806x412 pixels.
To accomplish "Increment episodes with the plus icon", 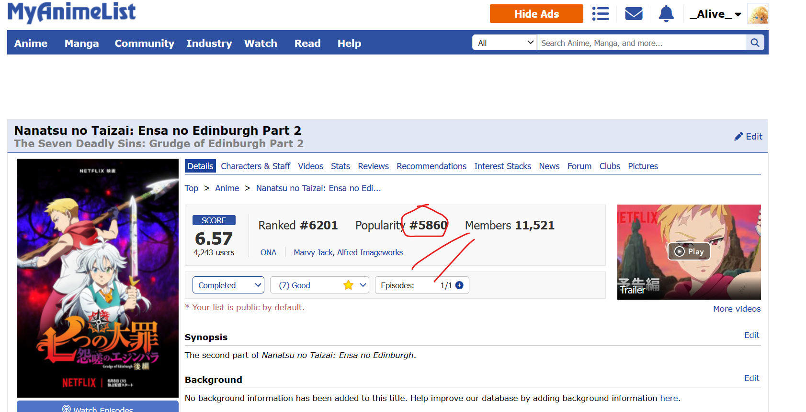I will [x=459, y=285].
